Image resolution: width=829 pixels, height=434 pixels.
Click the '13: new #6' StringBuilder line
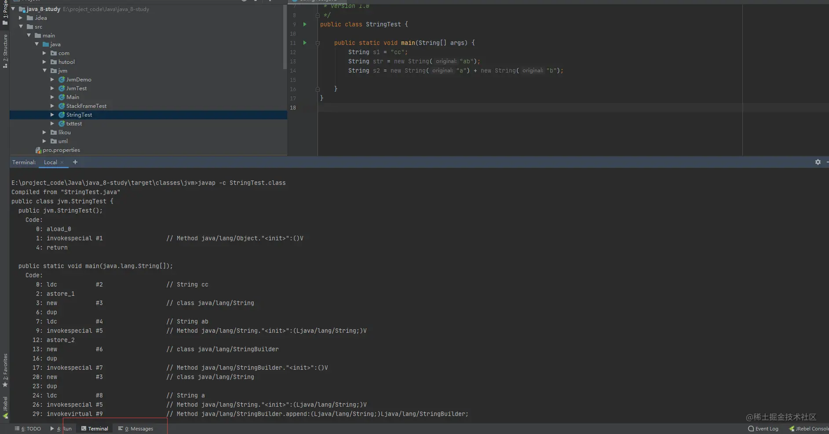(x=156, y=349)
